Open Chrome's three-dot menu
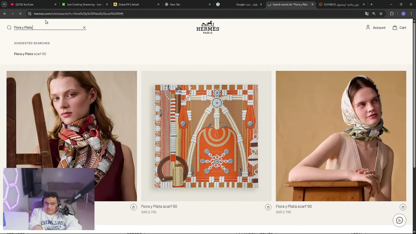 [x=411, y=14]
